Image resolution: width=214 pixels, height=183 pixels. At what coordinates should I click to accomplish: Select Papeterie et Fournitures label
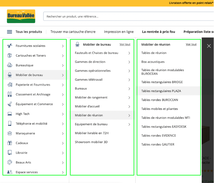click(x=33, y=85)
